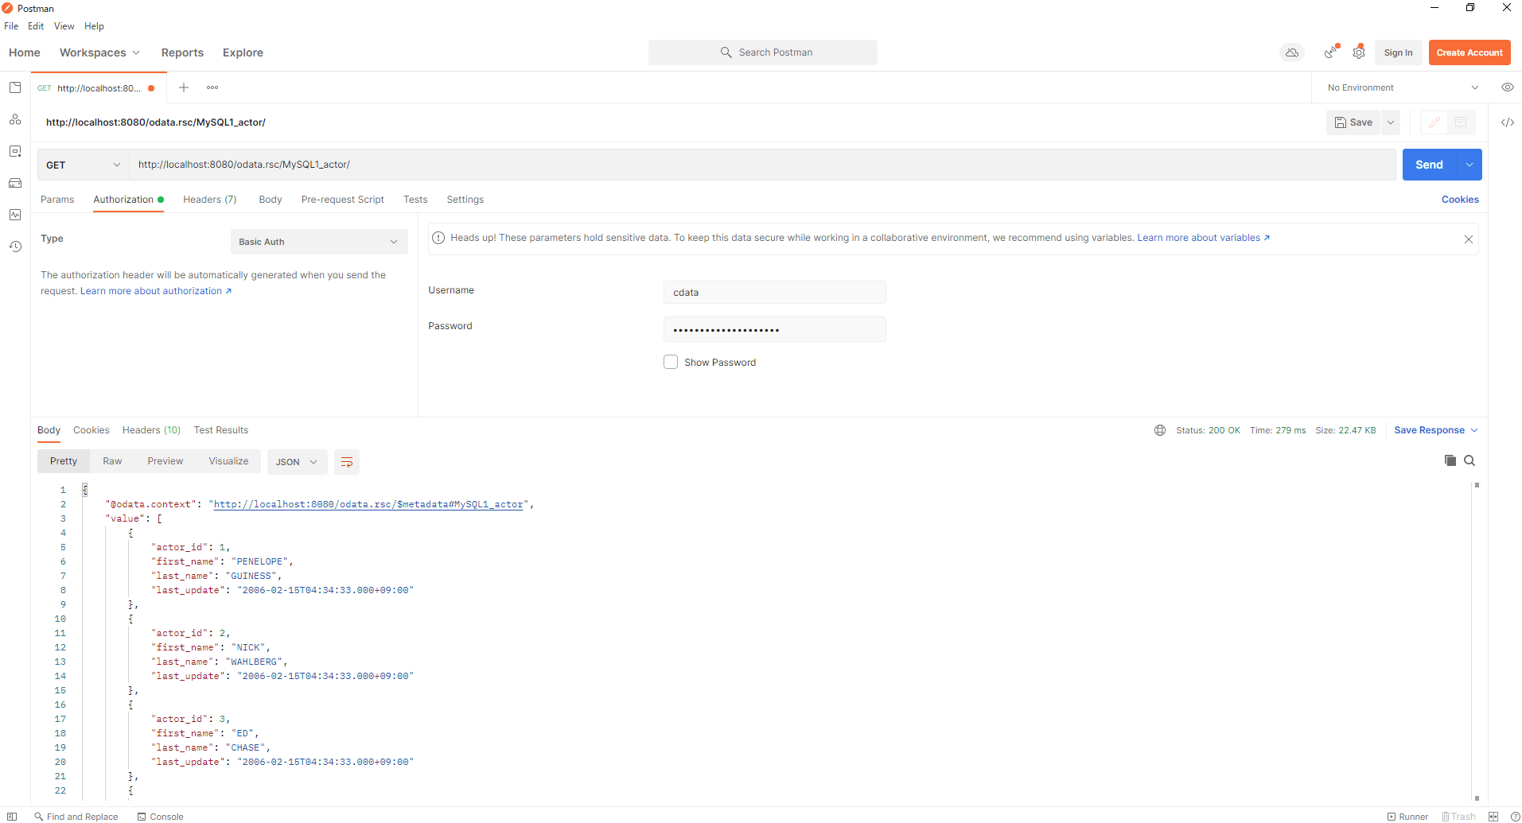Click the response body scrollbar track
This screenshot has width=1522, height=823.
1477,641
